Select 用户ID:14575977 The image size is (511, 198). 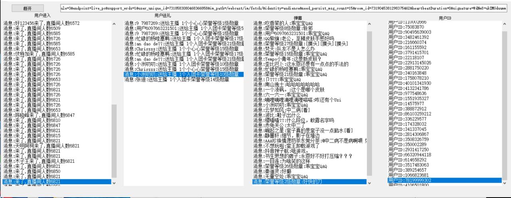(445, 104)
